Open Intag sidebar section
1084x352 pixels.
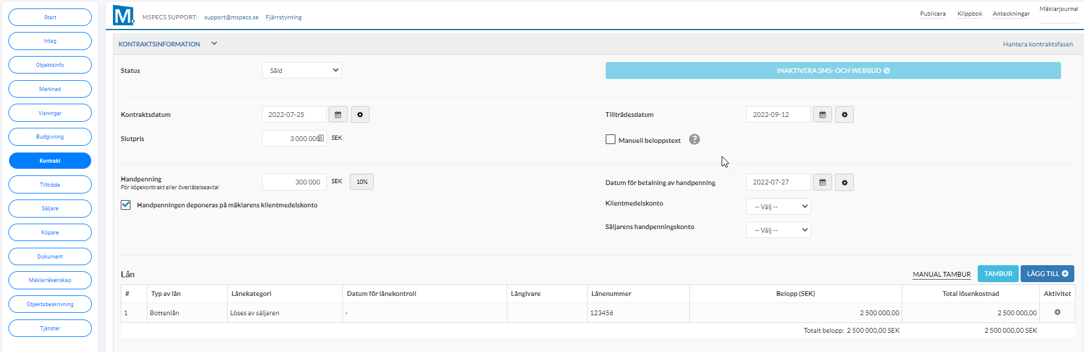[x=50, y=41]
